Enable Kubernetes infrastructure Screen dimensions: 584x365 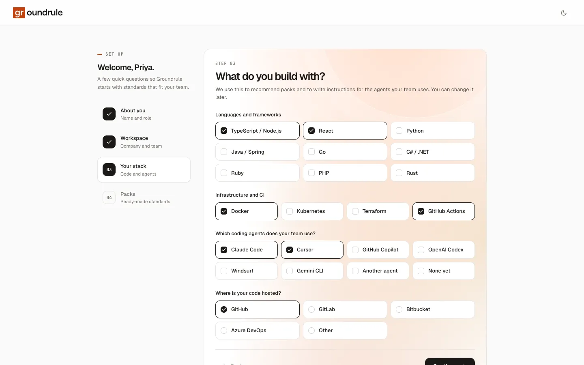coord(312,211)
